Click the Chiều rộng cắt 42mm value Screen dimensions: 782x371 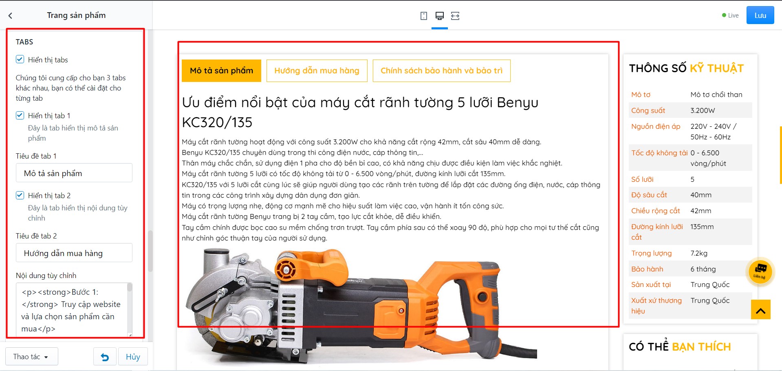[701, 211]
